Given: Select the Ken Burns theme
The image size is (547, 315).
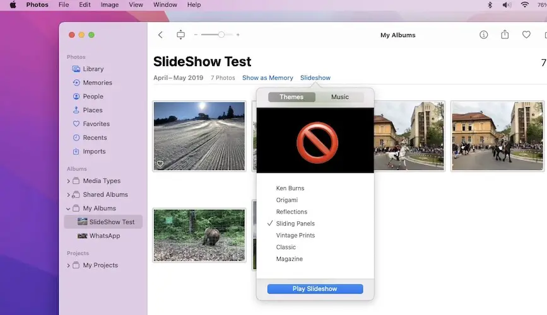Looking at the screenshot, I should coord(290,188).
